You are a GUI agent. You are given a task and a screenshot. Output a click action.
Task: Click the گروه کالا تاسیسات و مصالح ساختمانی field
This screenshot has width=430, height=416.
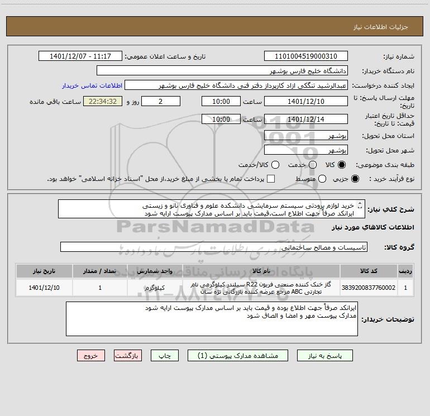click(214, 247)
